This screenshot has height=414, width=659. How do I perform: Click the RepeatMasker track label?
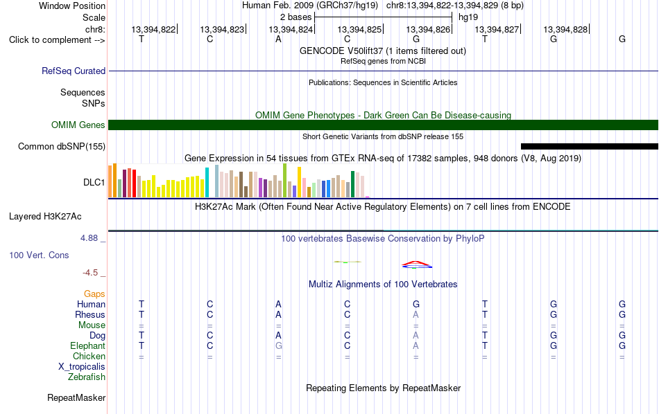[x=76, y=397]
